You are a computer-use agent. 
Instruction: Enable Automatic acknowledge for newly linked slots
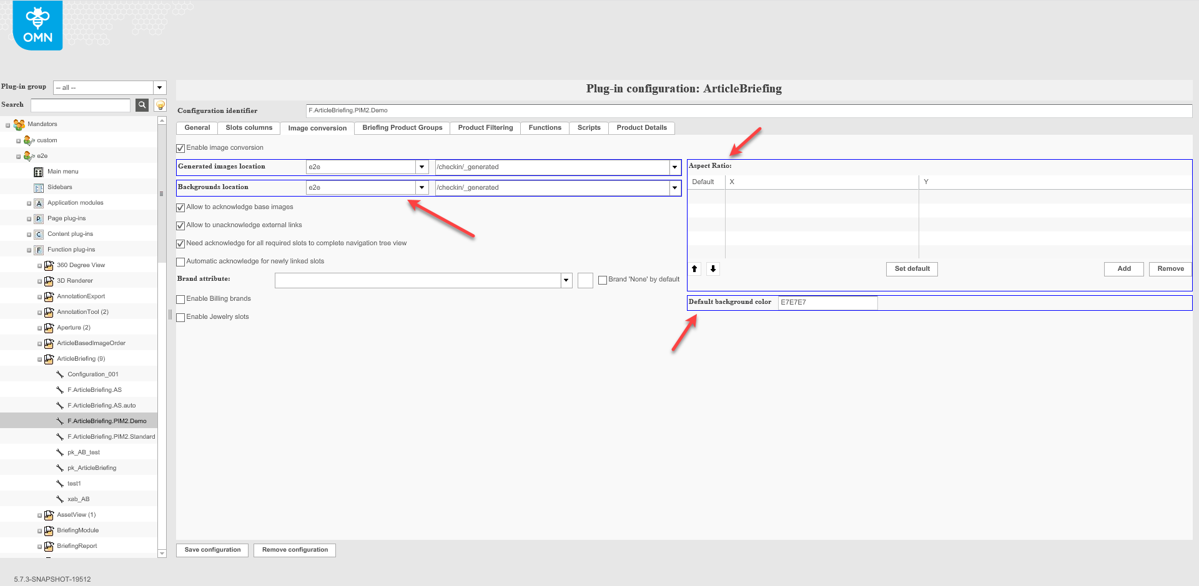[x=180, y=261]
